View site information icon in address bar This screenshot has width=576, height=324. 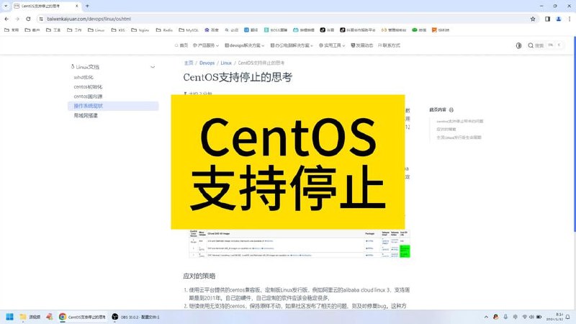pyautogui.click(x=41, y=19)
